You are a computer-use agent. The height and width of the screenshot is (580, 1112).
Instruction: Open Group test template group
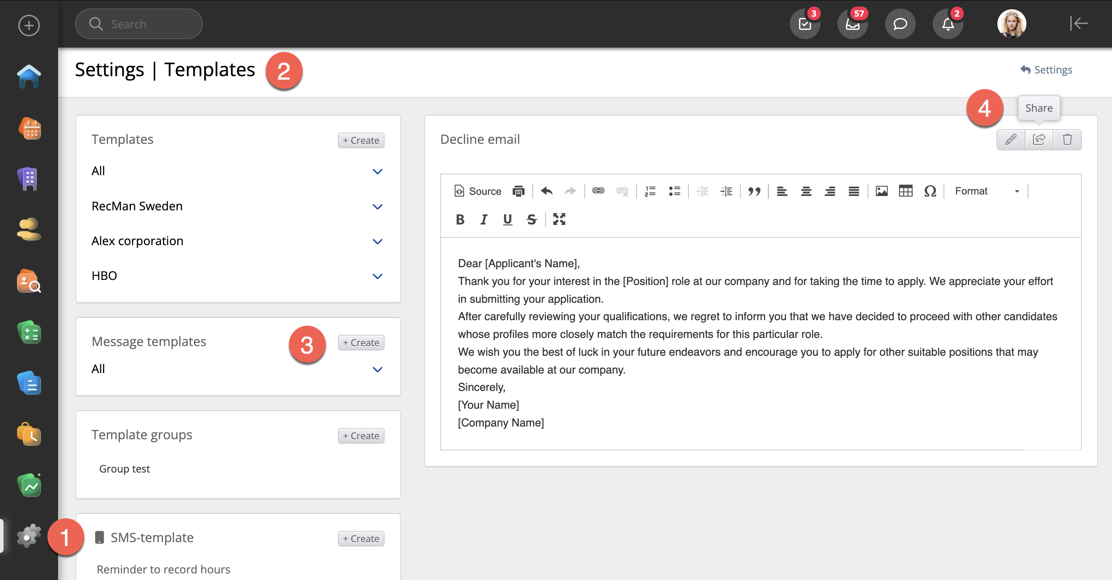pos(124,469)
